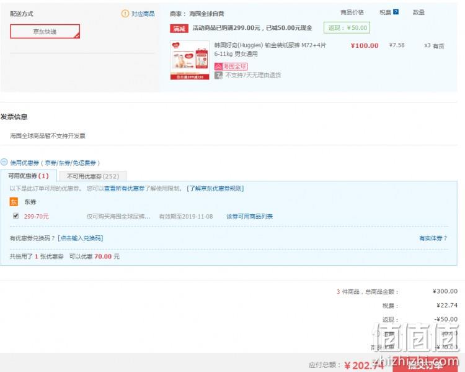Image resolution: width=465 pixels, height=372 pixels.
Task: Click the 对应商品 warning icon
Action: pyautogui.click(x=125, y=14)
